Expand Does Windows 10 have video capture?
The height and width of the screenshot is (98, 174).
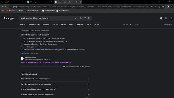(55, 79)
